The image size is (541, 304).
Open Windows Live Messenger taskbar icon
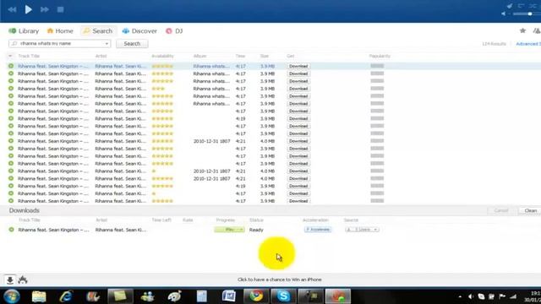[x=147, y=296]
